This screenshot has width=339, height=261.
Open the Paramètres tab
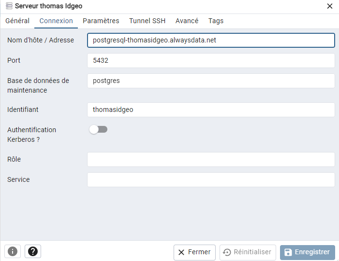pos(101,21)
